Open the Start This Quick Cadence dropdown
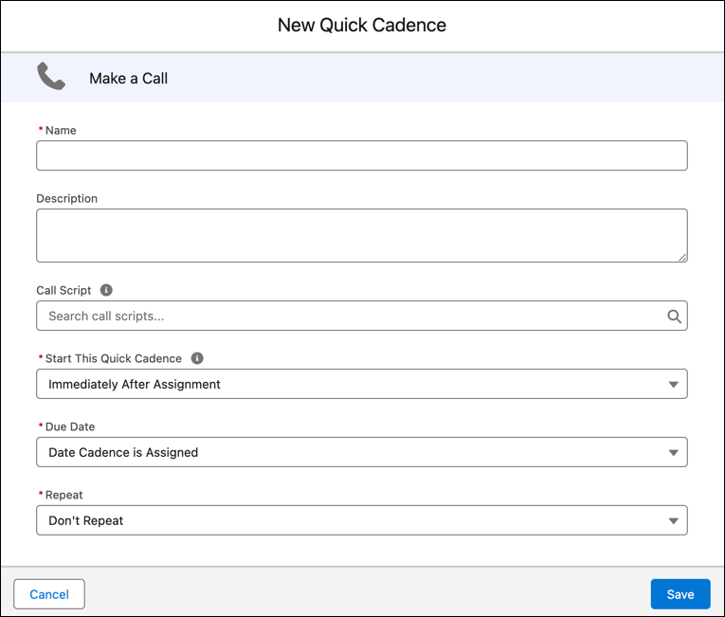 coord(362,384)
